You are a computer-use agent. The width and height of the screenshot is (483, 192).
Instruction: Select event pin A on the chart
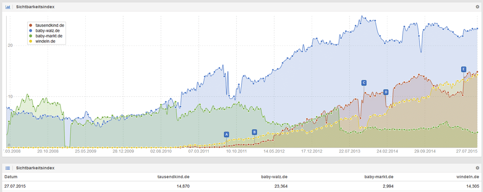point(226,134)
